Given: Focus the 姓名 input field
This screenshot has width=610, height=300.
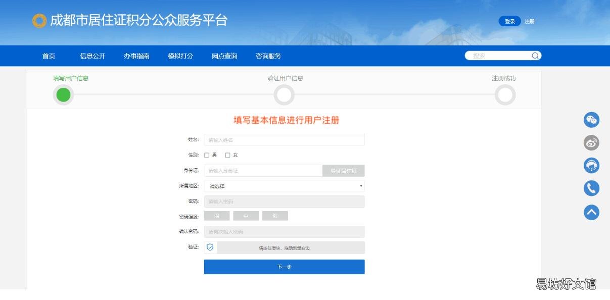Looking at the screenshot, I should click(284, 140).
